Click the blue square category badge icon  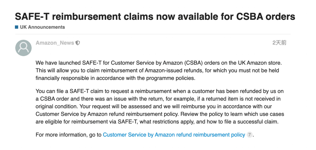(x=17, y=27)
